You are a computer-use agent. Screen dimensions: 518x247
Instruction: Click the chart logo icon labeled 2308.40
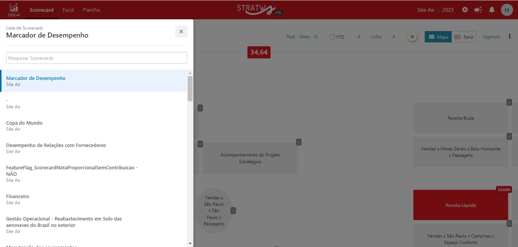[x=14, y=10]
